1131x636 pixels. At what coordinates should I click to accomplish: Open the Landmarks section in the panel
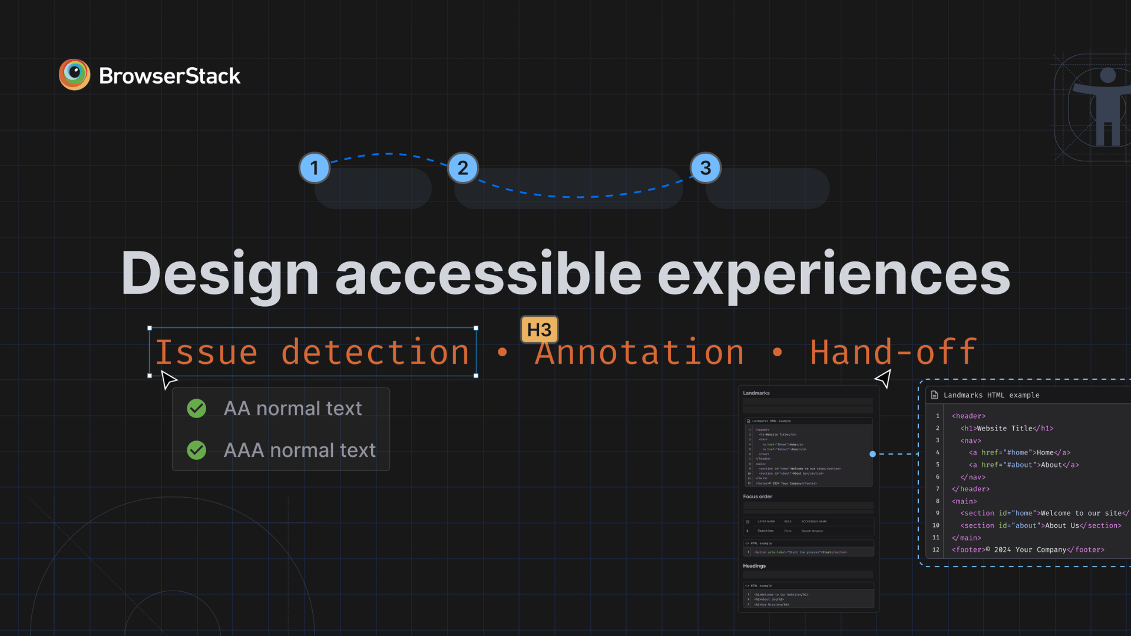point(756,393)
